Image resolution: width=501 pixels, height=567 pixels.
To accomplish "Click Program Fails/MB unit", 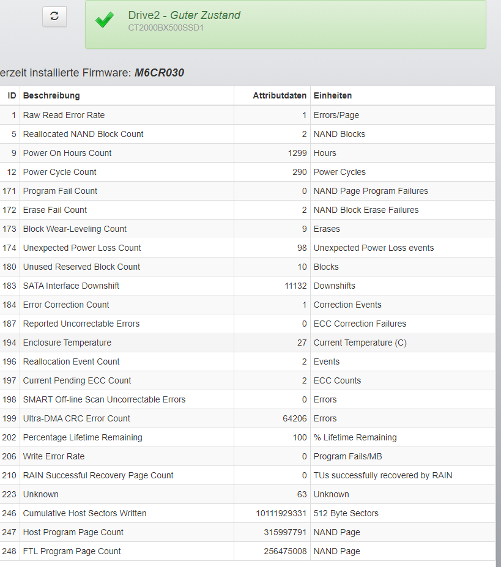I will [x=347, y=456].
